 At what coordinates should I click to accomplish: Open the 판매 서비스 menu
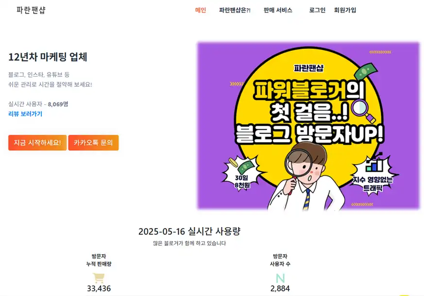pyautogui.click(x=278, y=10)
